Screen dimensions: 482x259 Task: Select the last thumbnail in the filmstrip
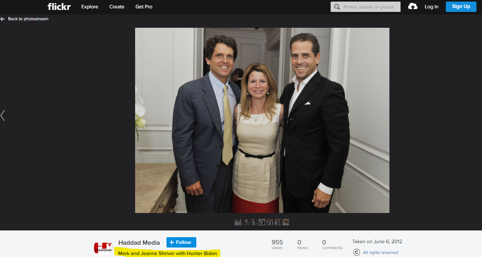pos(286,222)
